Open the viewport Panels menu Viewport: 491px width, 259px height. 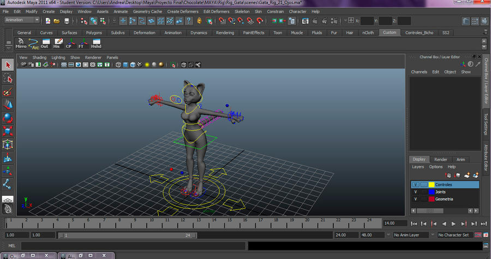[x=112, y=58]
